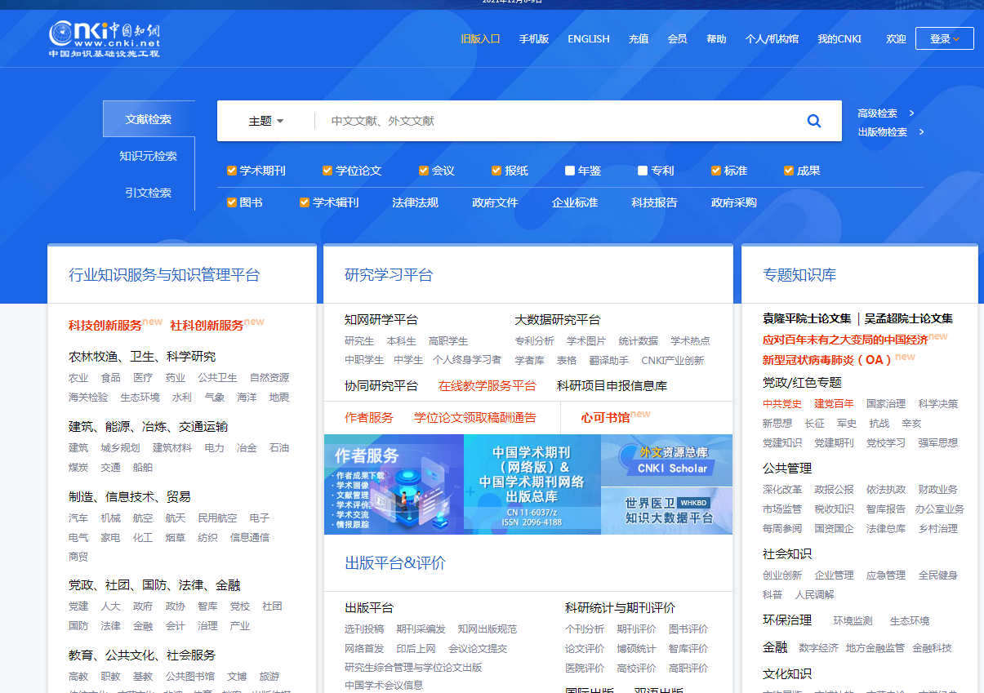
Task: Open the 科技报告 resource link
Action: coord(654,202)
